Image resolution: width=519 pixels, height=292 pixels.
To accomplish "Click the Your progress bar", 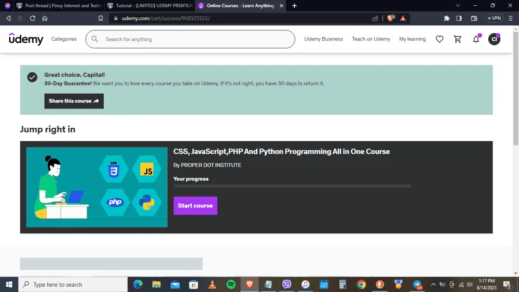I will click(x=292, y=186).
